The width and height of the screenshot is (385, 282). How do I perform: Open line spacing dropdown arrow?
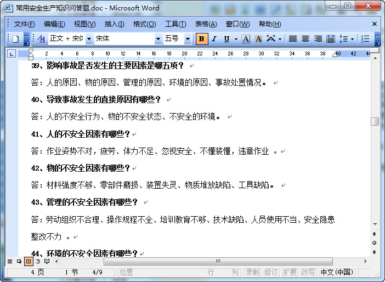(352, 39)
